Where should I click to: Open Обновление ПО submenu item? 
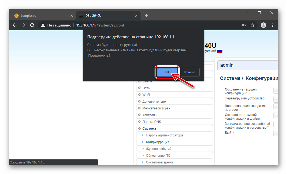[x=175, y=156]
